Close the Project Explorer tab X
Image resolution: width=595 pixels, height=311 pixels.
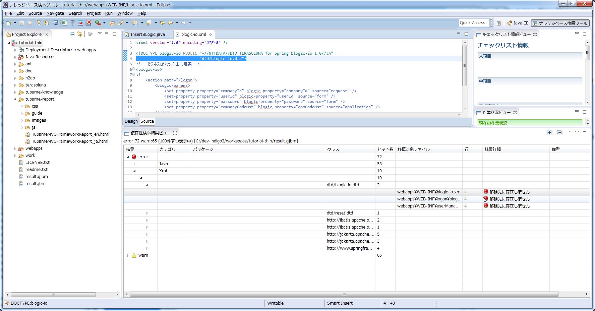47,34
